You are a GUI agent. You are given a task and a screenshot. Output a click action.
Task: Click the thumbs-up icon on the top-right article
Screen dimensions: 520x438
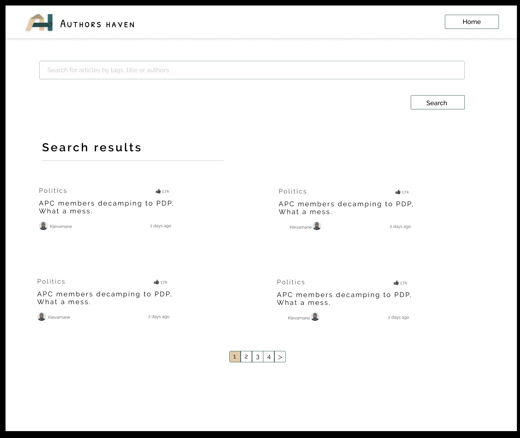[398, 192]
